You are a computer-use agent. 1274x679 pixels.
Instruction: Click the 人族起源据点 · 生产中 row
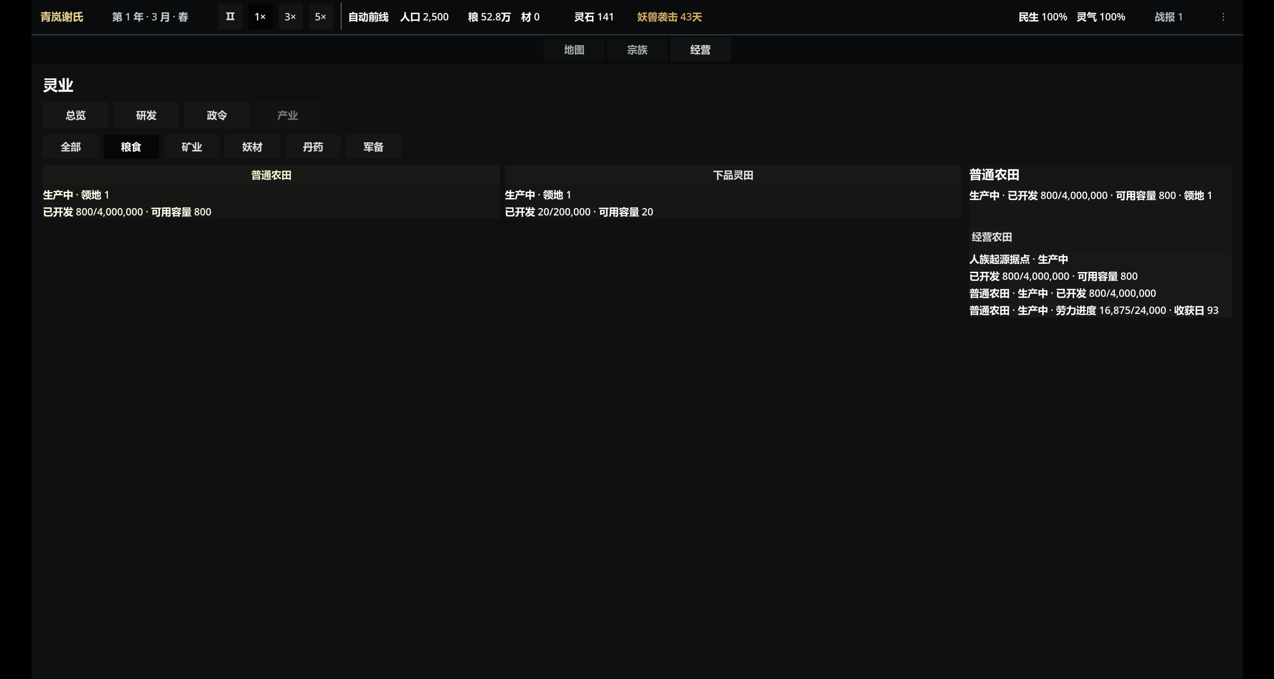pyautogui.click(x=1018, y=259)
